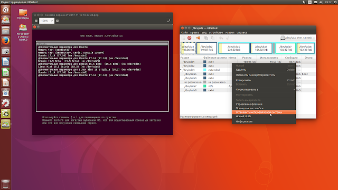Open the network indicator in top panel
The width and height of the screenshot is (338, 190).
(x=304, y=2)
